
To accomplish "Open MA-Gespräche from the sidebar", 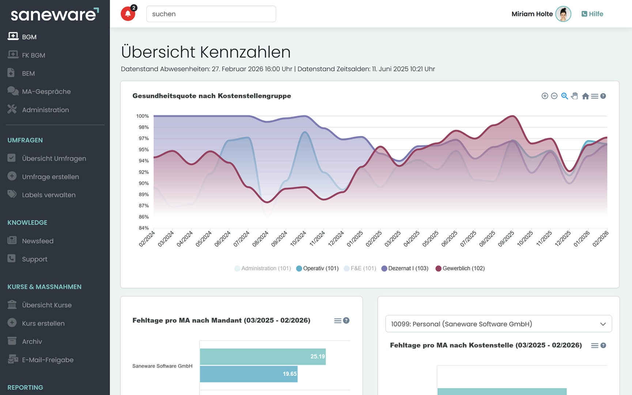I will (x=46, y=92).
